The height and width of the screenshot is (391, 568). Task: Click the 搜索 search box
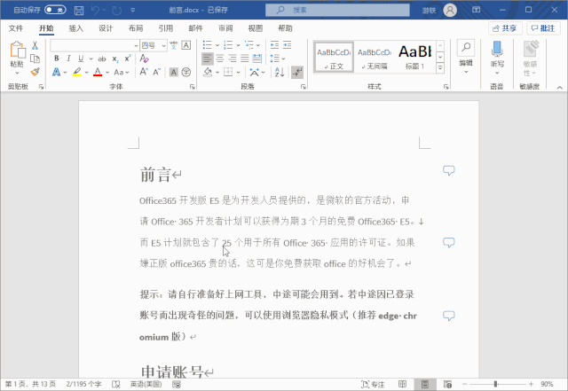pos(337,10)
